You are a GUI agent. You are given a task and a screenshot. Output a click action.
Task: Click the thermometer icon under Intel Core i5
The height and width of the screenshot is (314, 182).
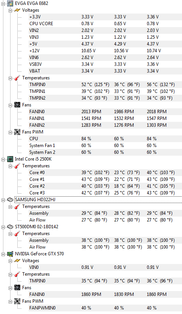point(17,166)
